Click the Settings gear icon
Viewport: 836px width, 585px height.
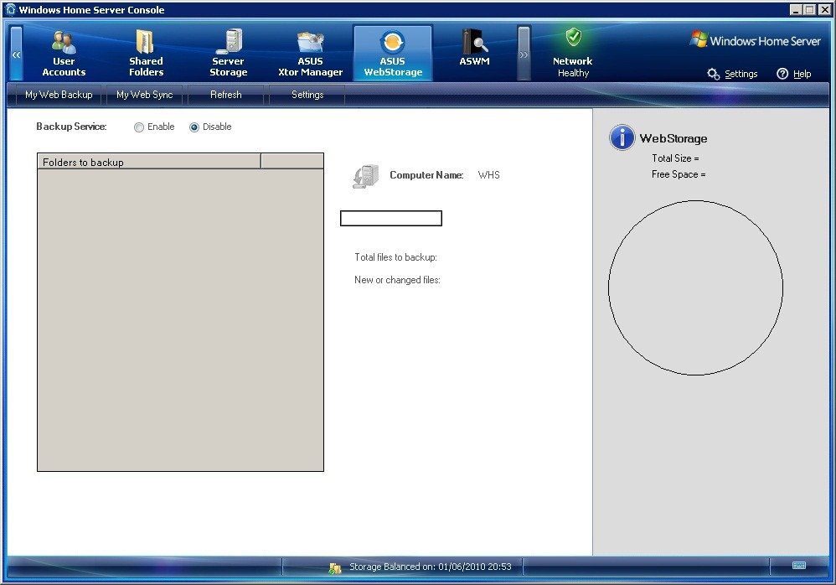713,74
